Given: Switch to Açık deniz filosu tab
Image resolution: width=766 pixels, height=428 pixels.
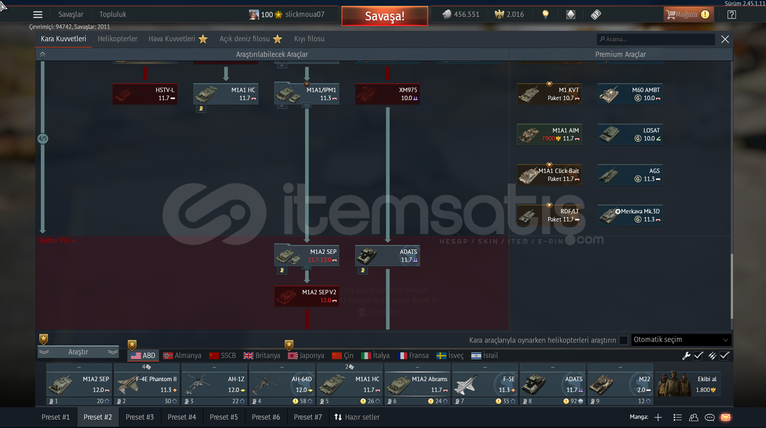Looking at the screenshot, I should [x=251, y=39].
